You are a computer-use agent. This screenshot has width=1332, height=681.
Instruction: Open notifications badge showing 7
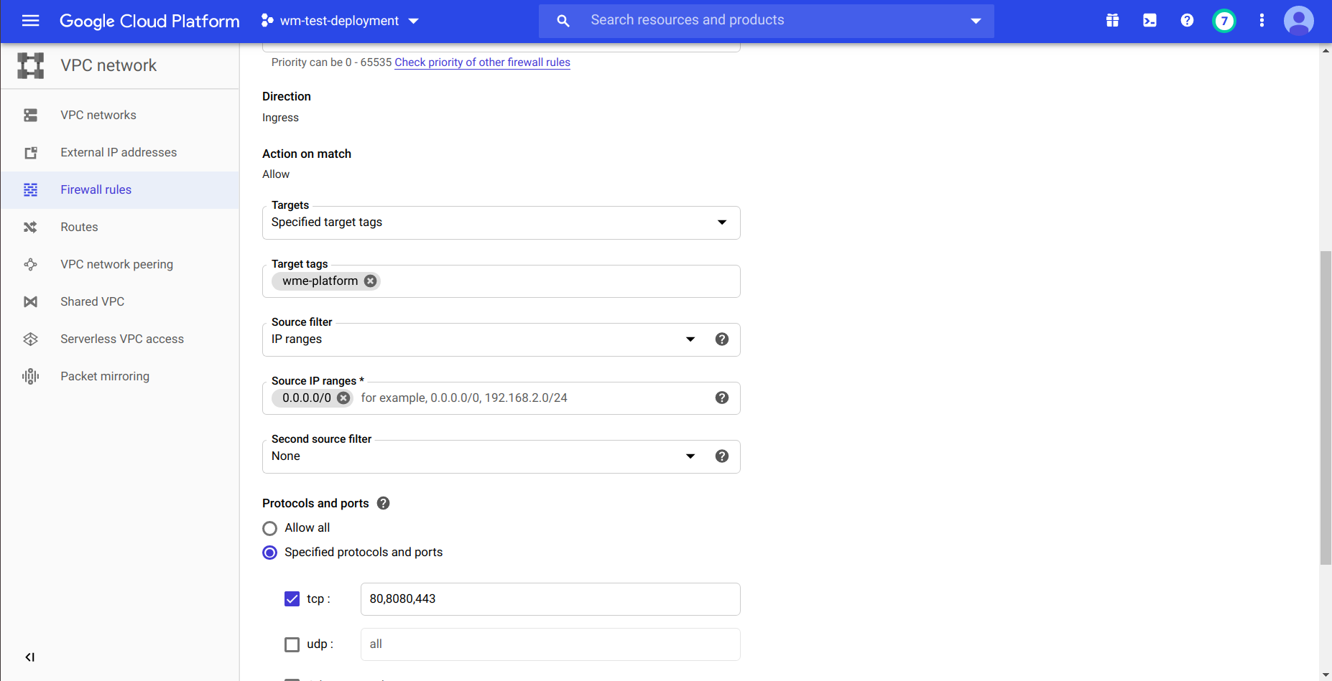pyautogui.click(x=1224, y=21)
